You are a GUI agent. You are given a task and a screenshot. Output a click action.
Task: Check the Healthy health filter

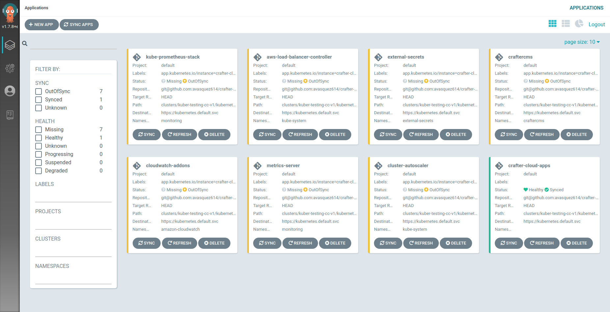coord(39,138)
